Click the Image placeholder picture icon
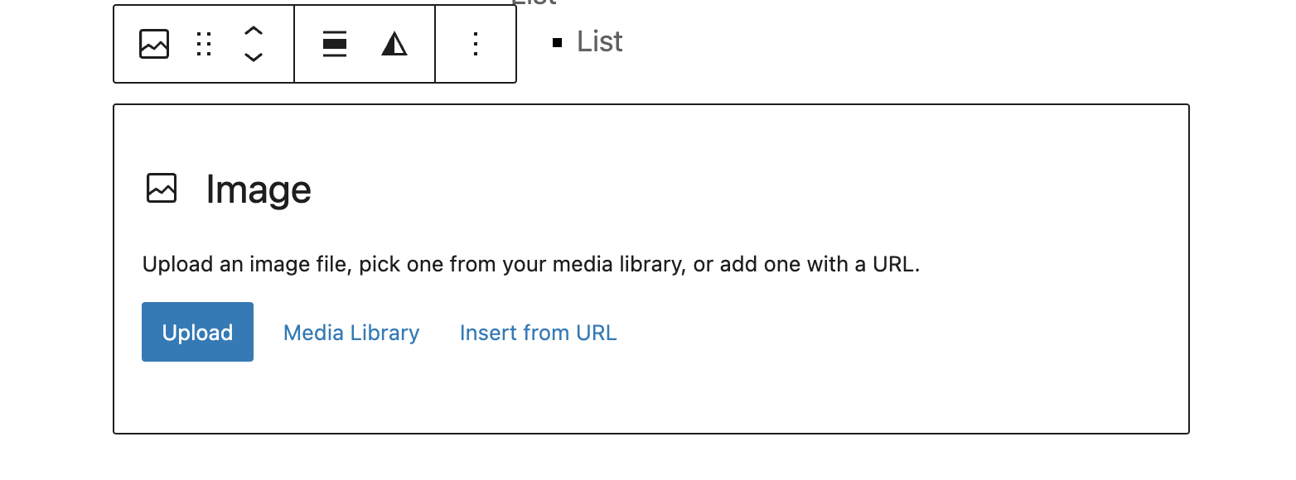The image size is (1296, 480). pos(162,189)
